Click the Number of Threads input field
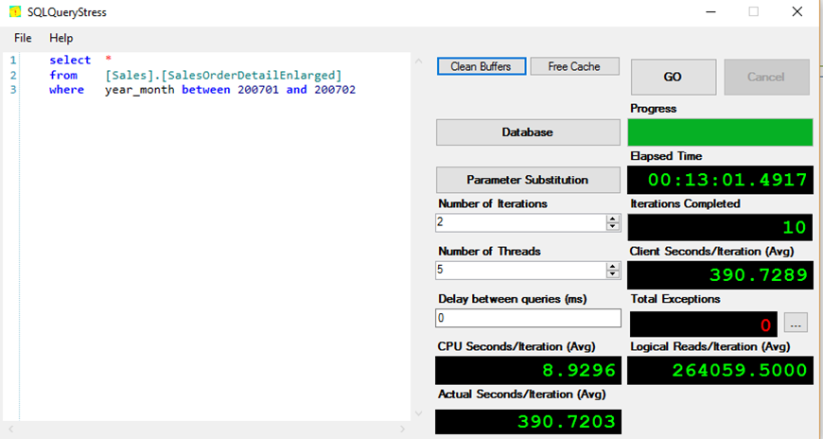 coord(519,271)
